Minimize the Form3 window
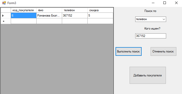This screenshot has width=182, height=94. 153,3
